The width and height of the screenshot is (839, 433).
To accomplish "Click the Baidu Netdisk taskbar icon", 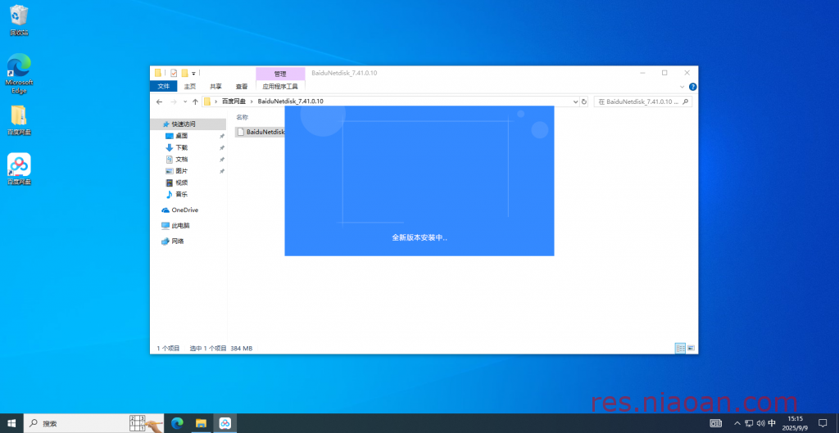I will (x=225, y=423).
